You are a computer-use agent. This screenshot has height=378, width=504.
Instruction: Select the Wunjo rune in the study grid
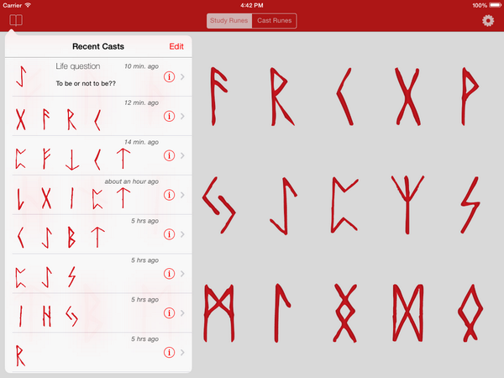pyautogui.click(x=470, y=96)
